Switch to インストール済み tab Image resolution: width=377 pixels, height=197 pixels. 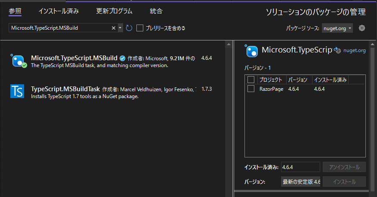point(59,11)
